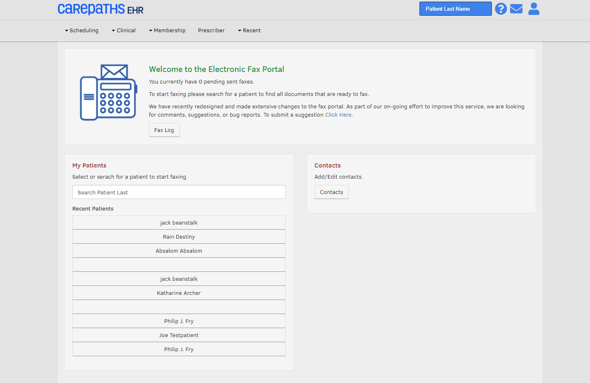Screen dimensions: 590x383
Task: Click the help question mark icon
Action: (x=501, y=9)
